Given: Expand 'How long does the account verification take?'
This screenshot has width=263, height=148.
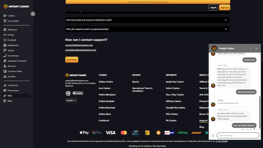Looking at the screenshot, I should (147, 20).
